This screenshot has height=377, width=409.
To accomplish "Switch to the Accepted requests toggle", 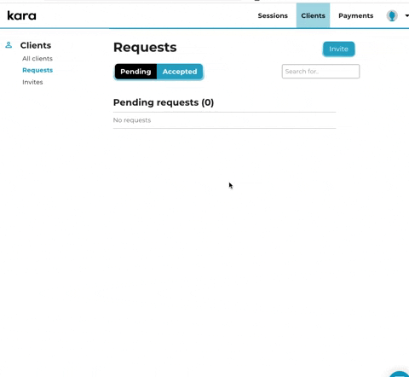I will coord(180,72).
